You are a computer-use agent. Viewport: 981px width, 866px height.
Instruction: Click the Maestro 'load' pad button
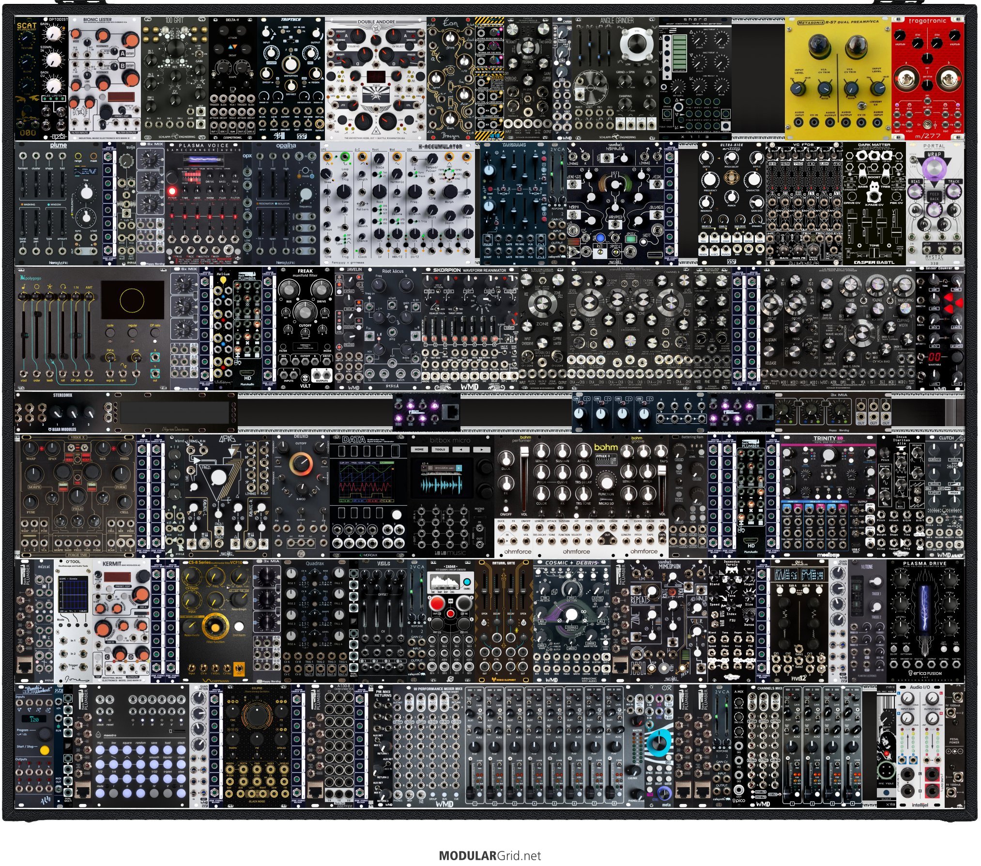168,751
